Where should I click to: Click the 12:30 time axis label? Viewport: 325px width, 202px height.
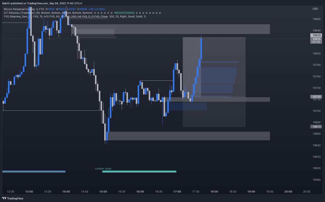(x=11, y=191)
